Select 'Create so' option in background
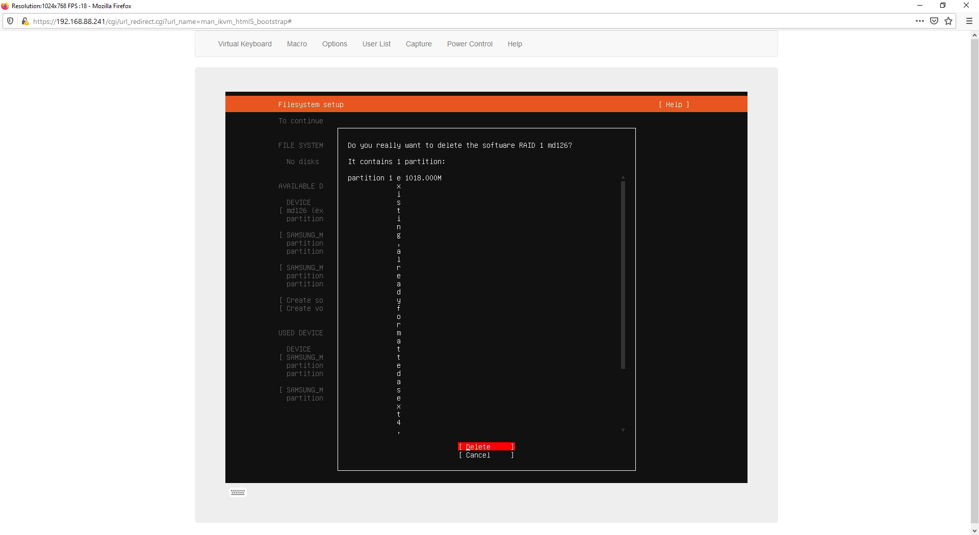 301,300
